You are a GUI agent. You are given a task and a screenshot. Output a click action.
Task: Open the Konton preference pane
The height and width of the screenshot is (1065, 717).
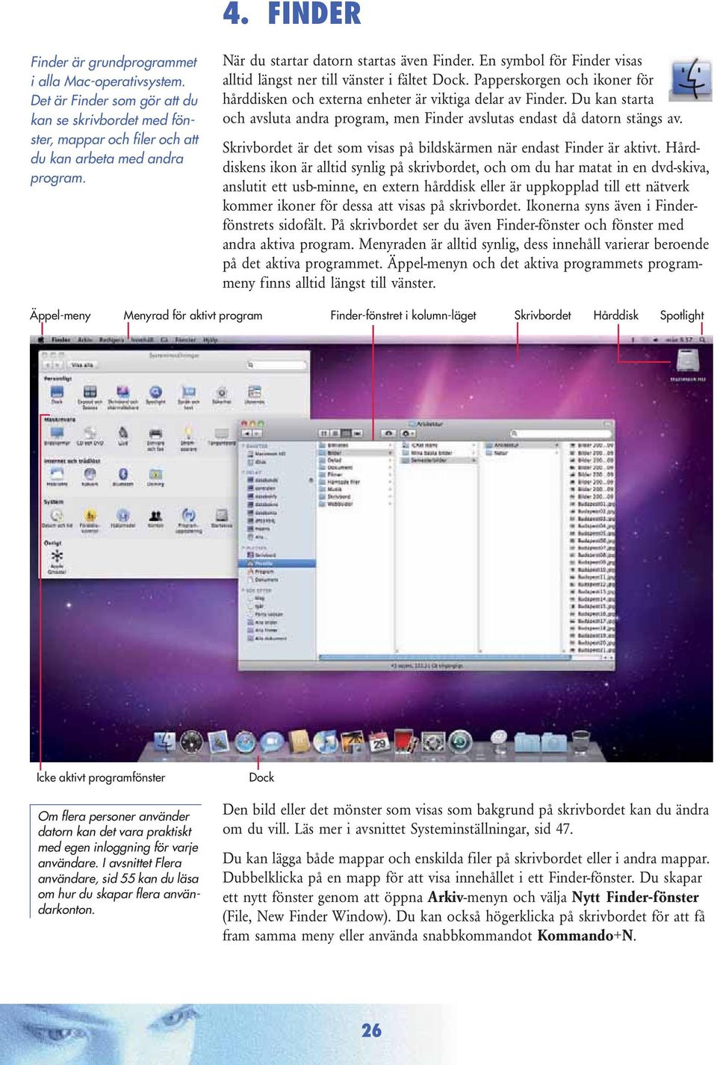point(155,518)
